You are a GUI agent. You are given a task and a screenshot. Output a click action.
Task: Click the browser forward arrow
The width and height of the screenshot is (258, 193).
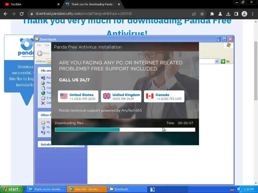(x=14, y=14)
